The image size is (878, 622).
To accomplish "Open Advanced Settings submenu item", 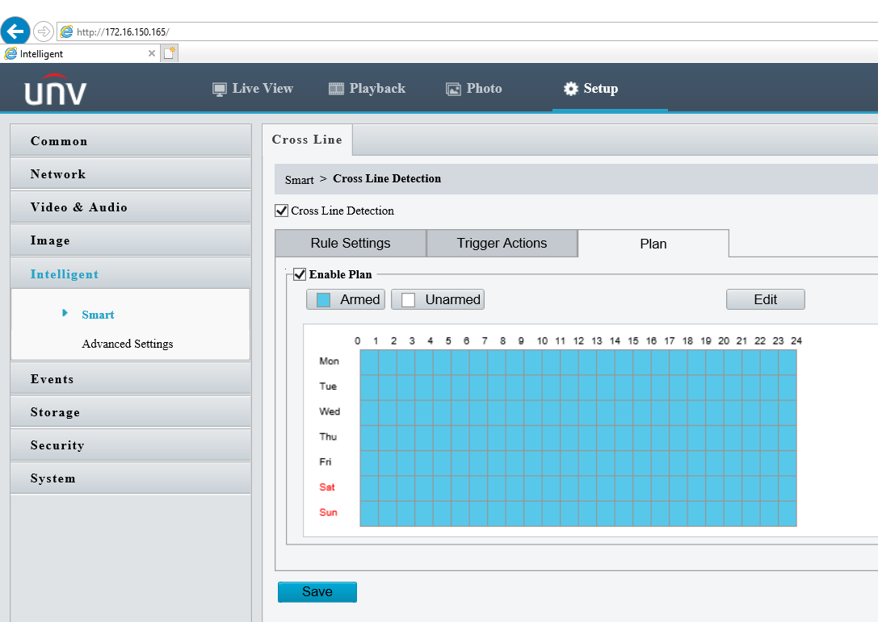I will pos(128,344).
